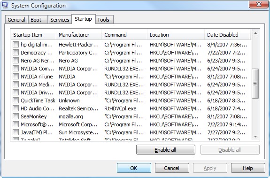270x178 pixels.
Task: Toggle the NVIDIA Com... checkbox
Action: coord(15,69)
